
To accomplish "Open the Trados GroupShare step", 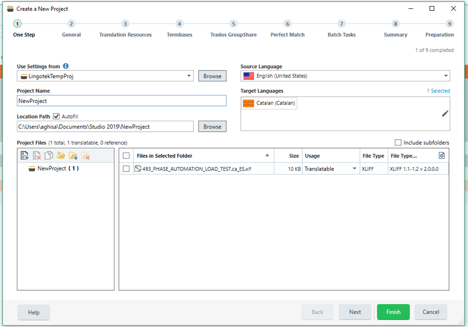I will pyautogui.click(x=234, y=29).
